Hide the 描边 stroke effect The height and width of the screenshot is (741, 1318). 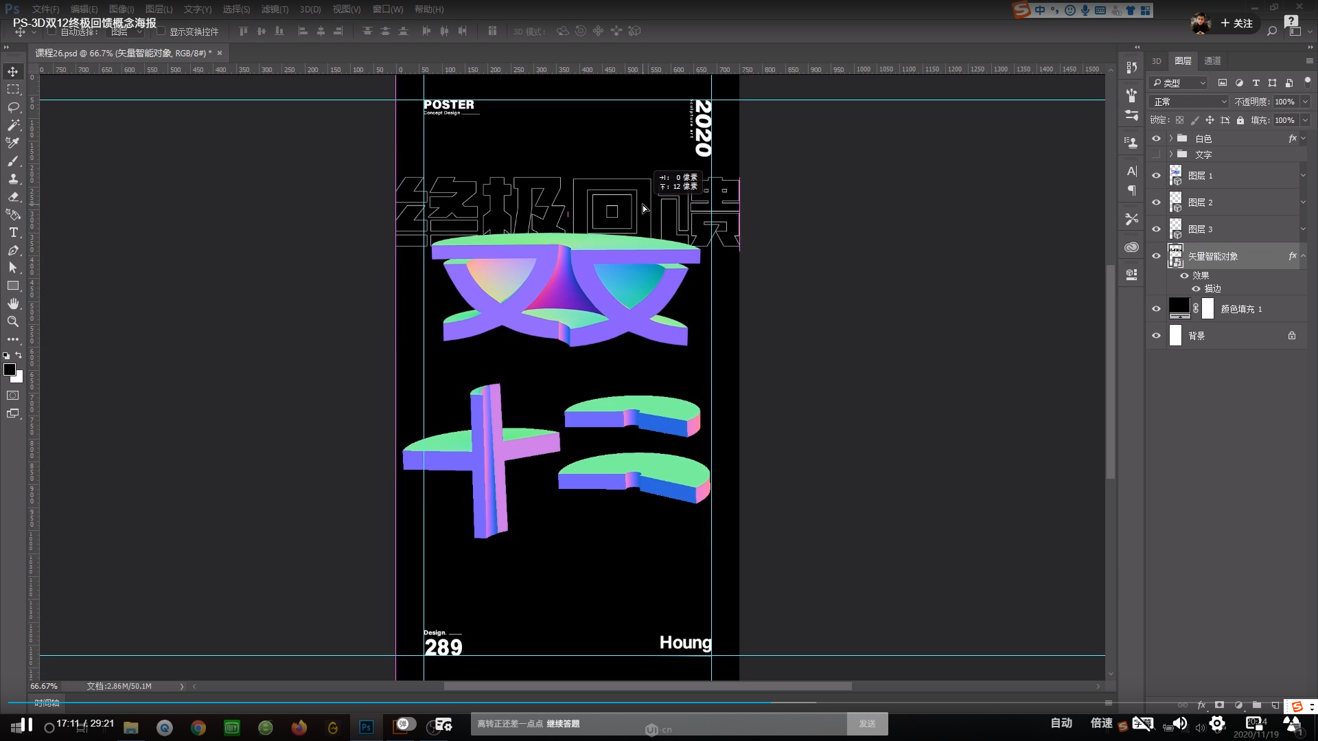pos(1196,288)
